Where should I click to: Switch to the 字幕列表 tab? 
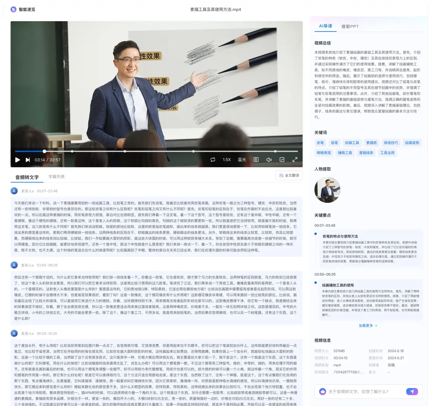pos(57,177)
